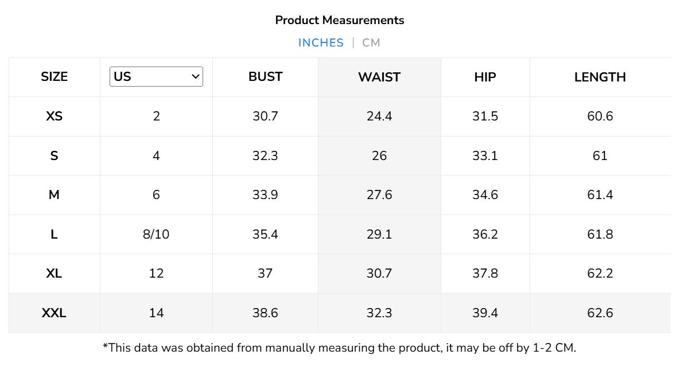
Task: Click the LENGTH column header
Action: point(600,77)
